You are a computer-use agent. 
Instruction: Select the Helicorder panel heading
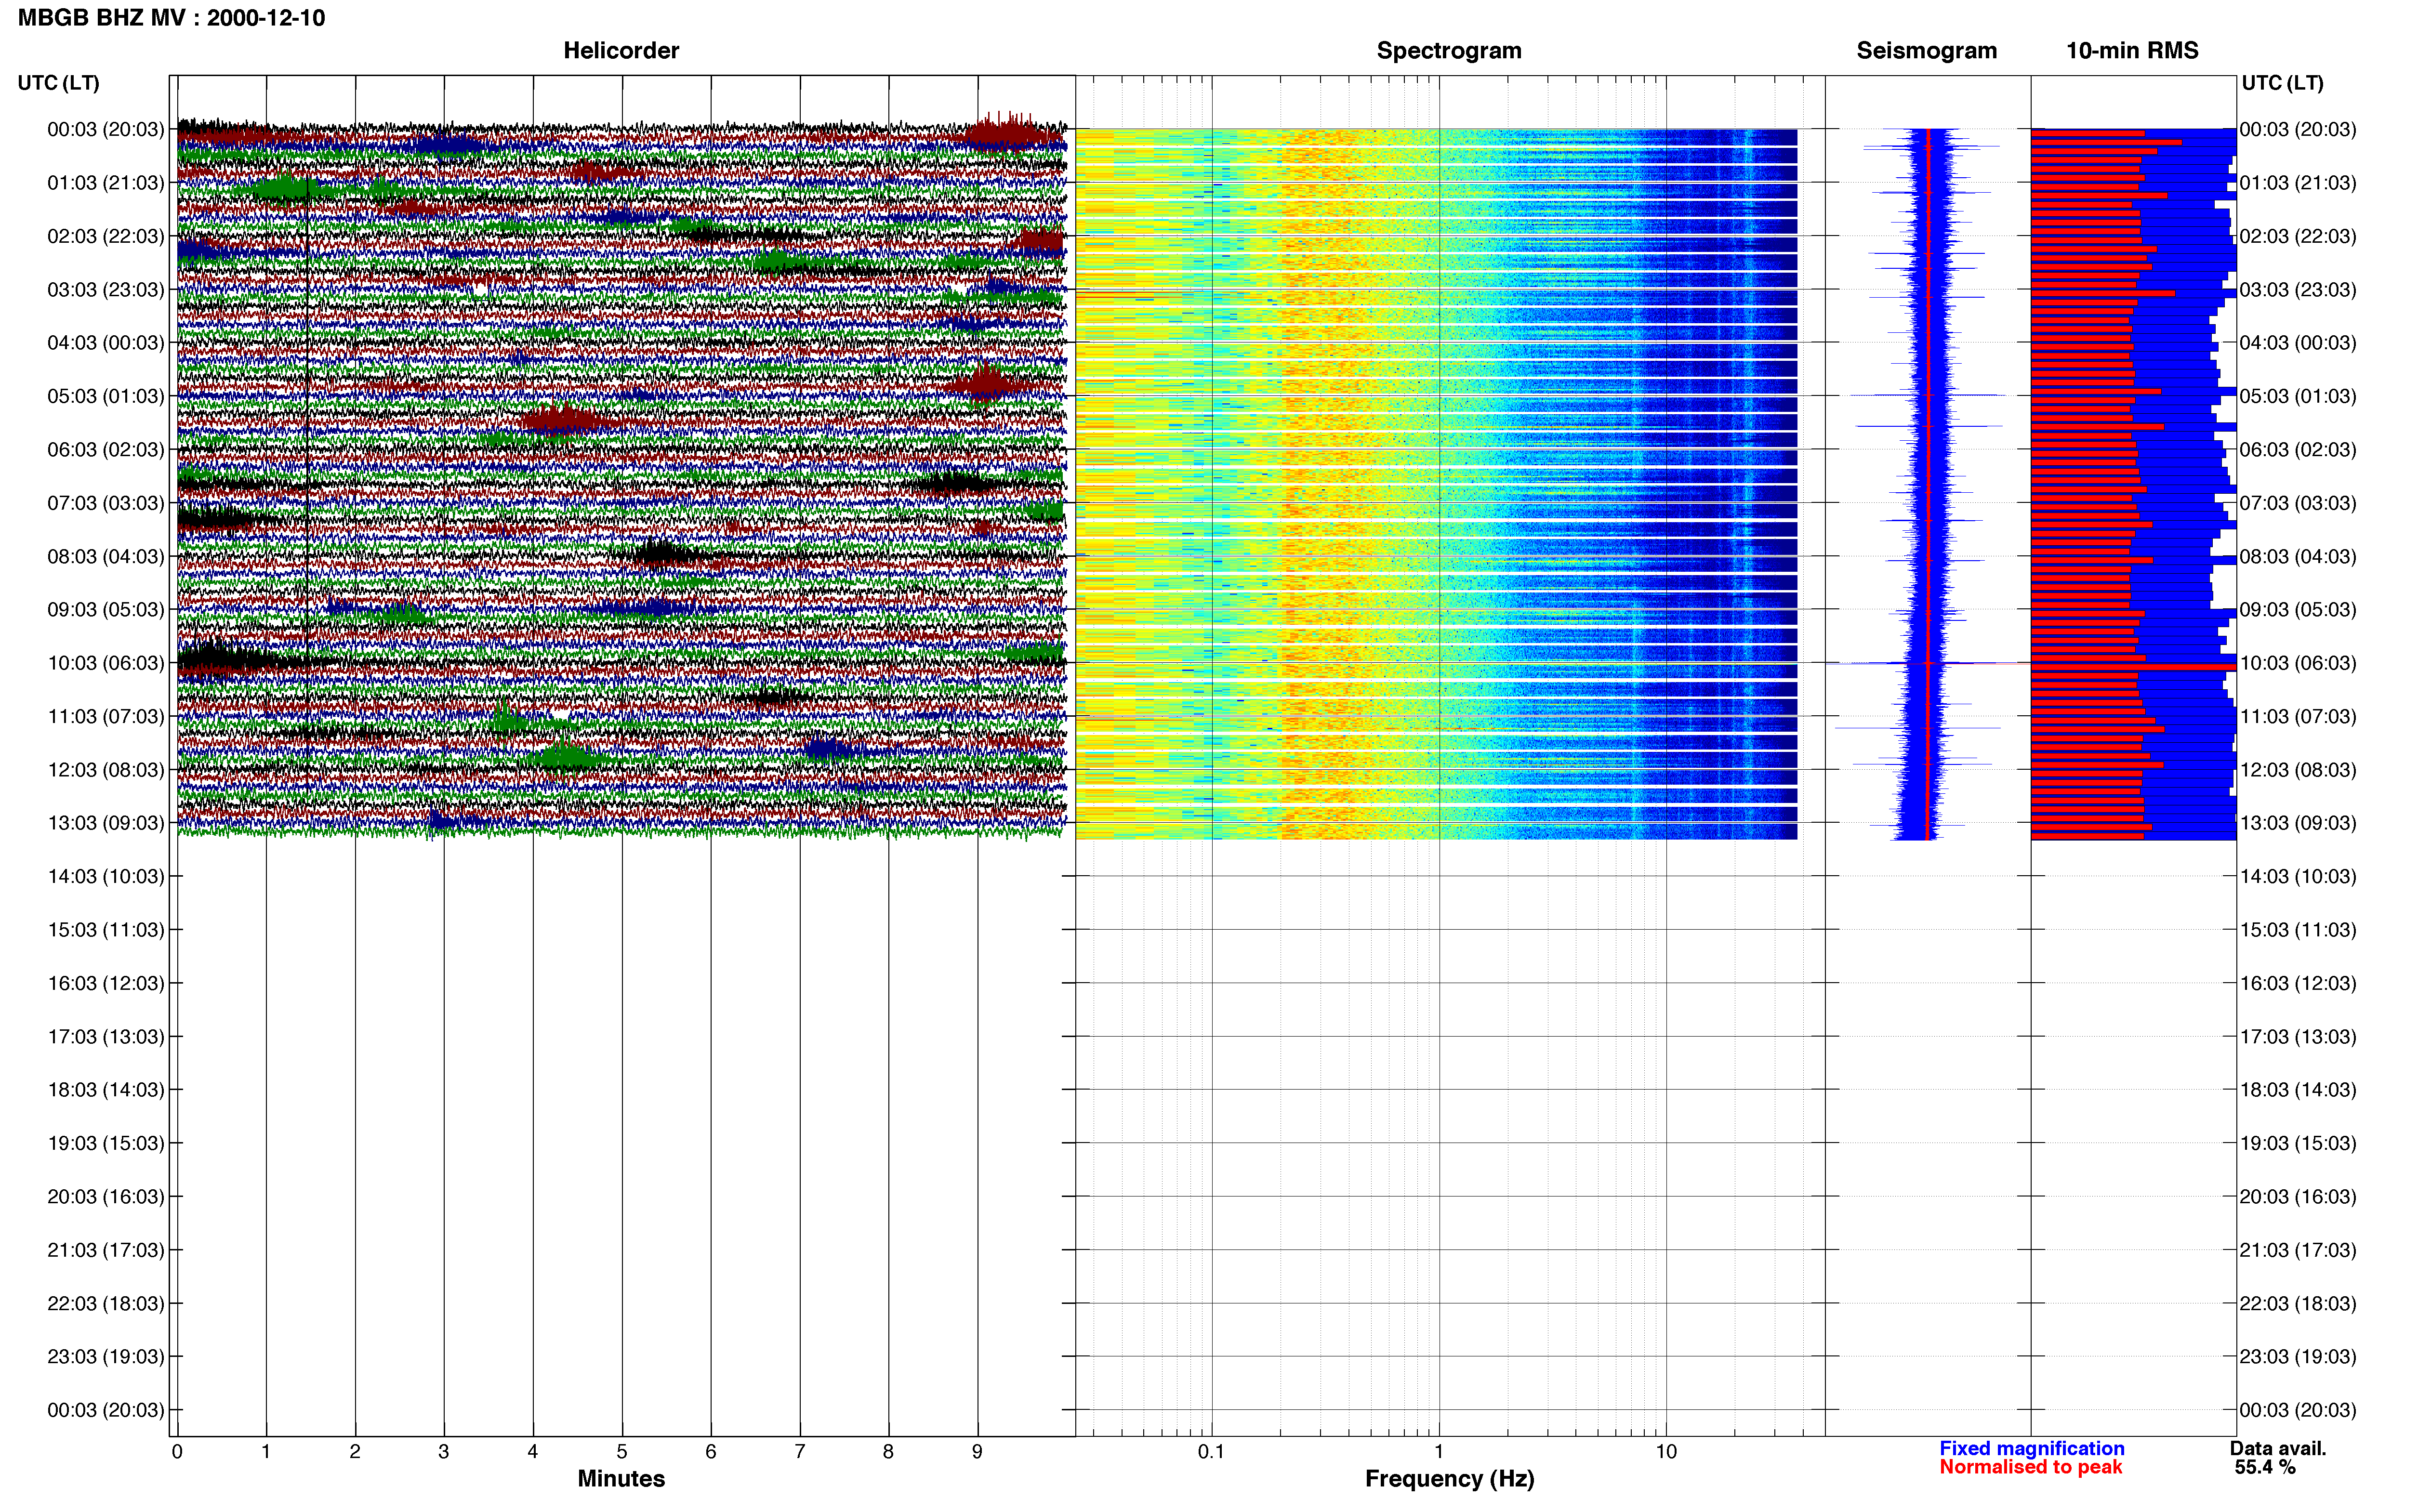point(621,50)
